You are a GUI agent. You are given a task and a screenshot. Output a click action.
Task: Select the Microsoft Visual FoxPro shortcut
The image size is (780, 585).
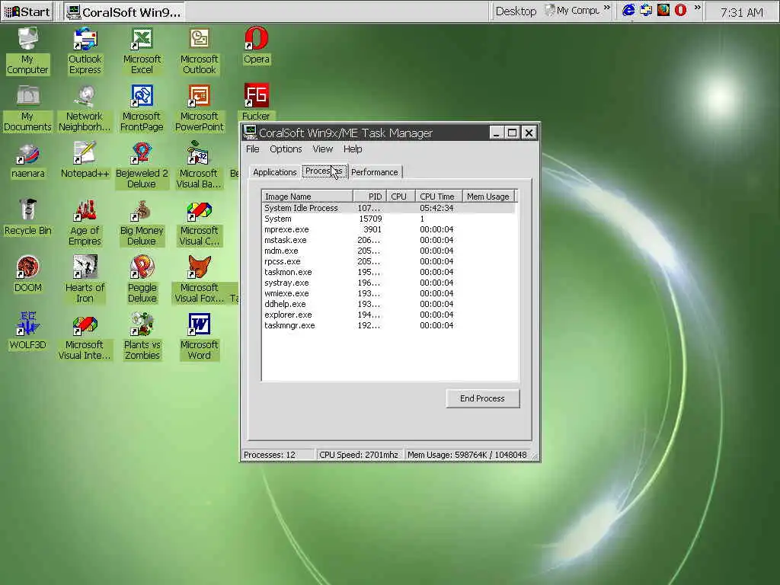coord(200,280)
